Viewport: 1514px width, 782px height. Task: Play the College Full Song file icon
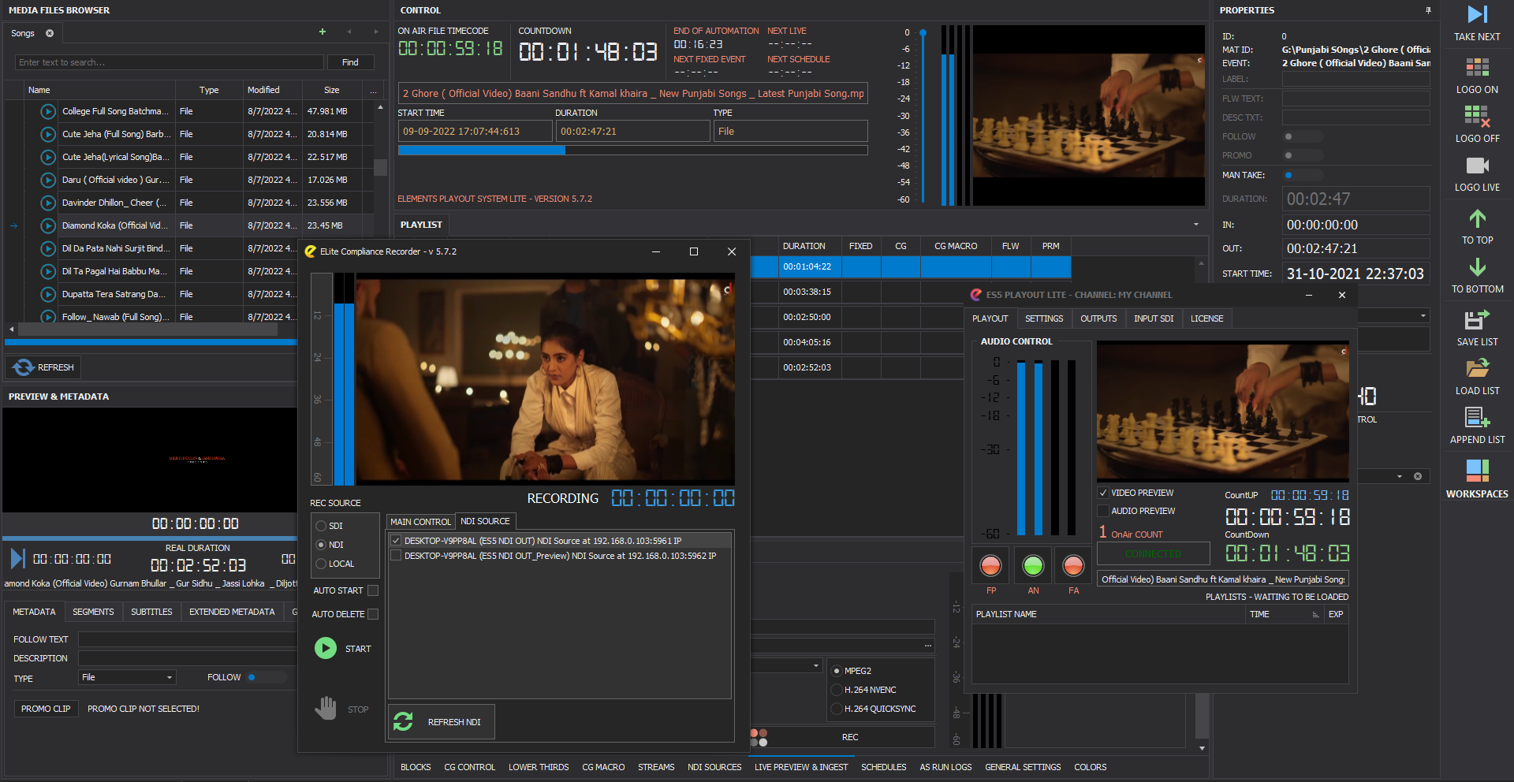[48, 112]
